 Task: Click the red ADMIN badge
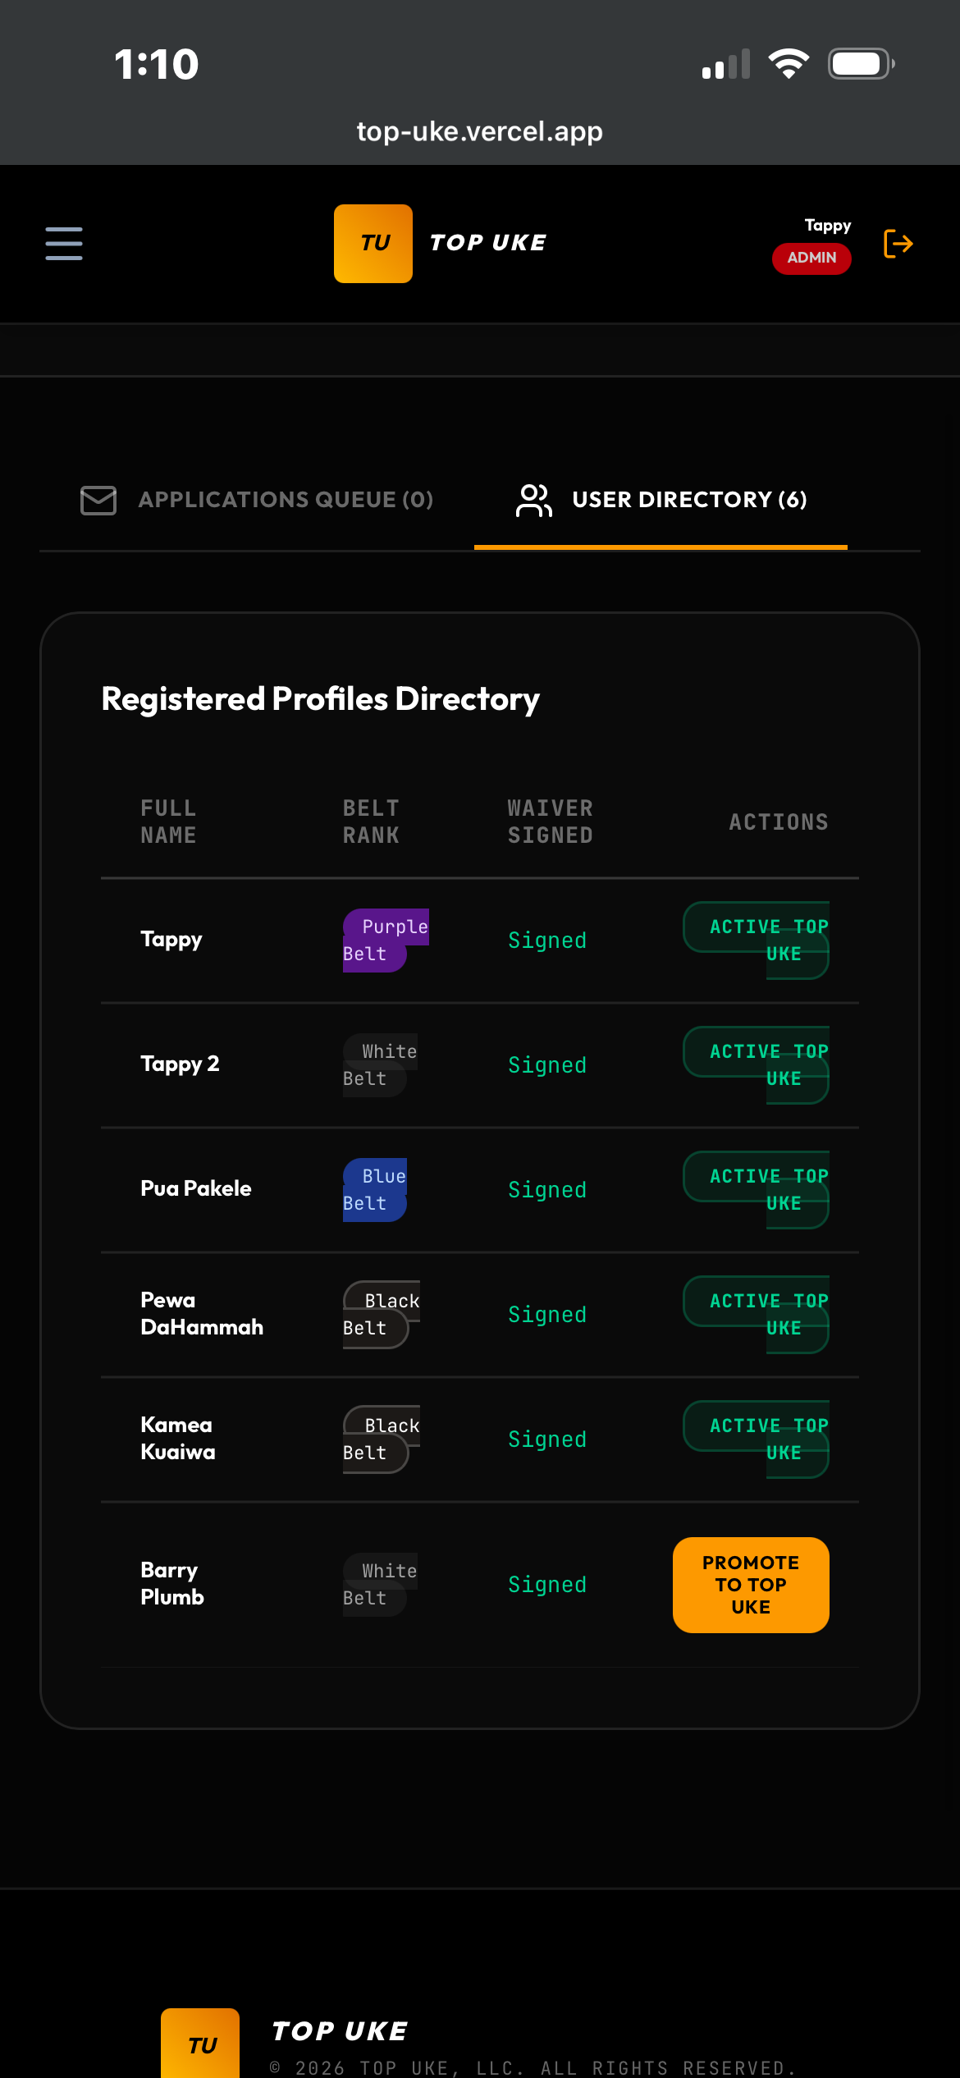point(811,259)
